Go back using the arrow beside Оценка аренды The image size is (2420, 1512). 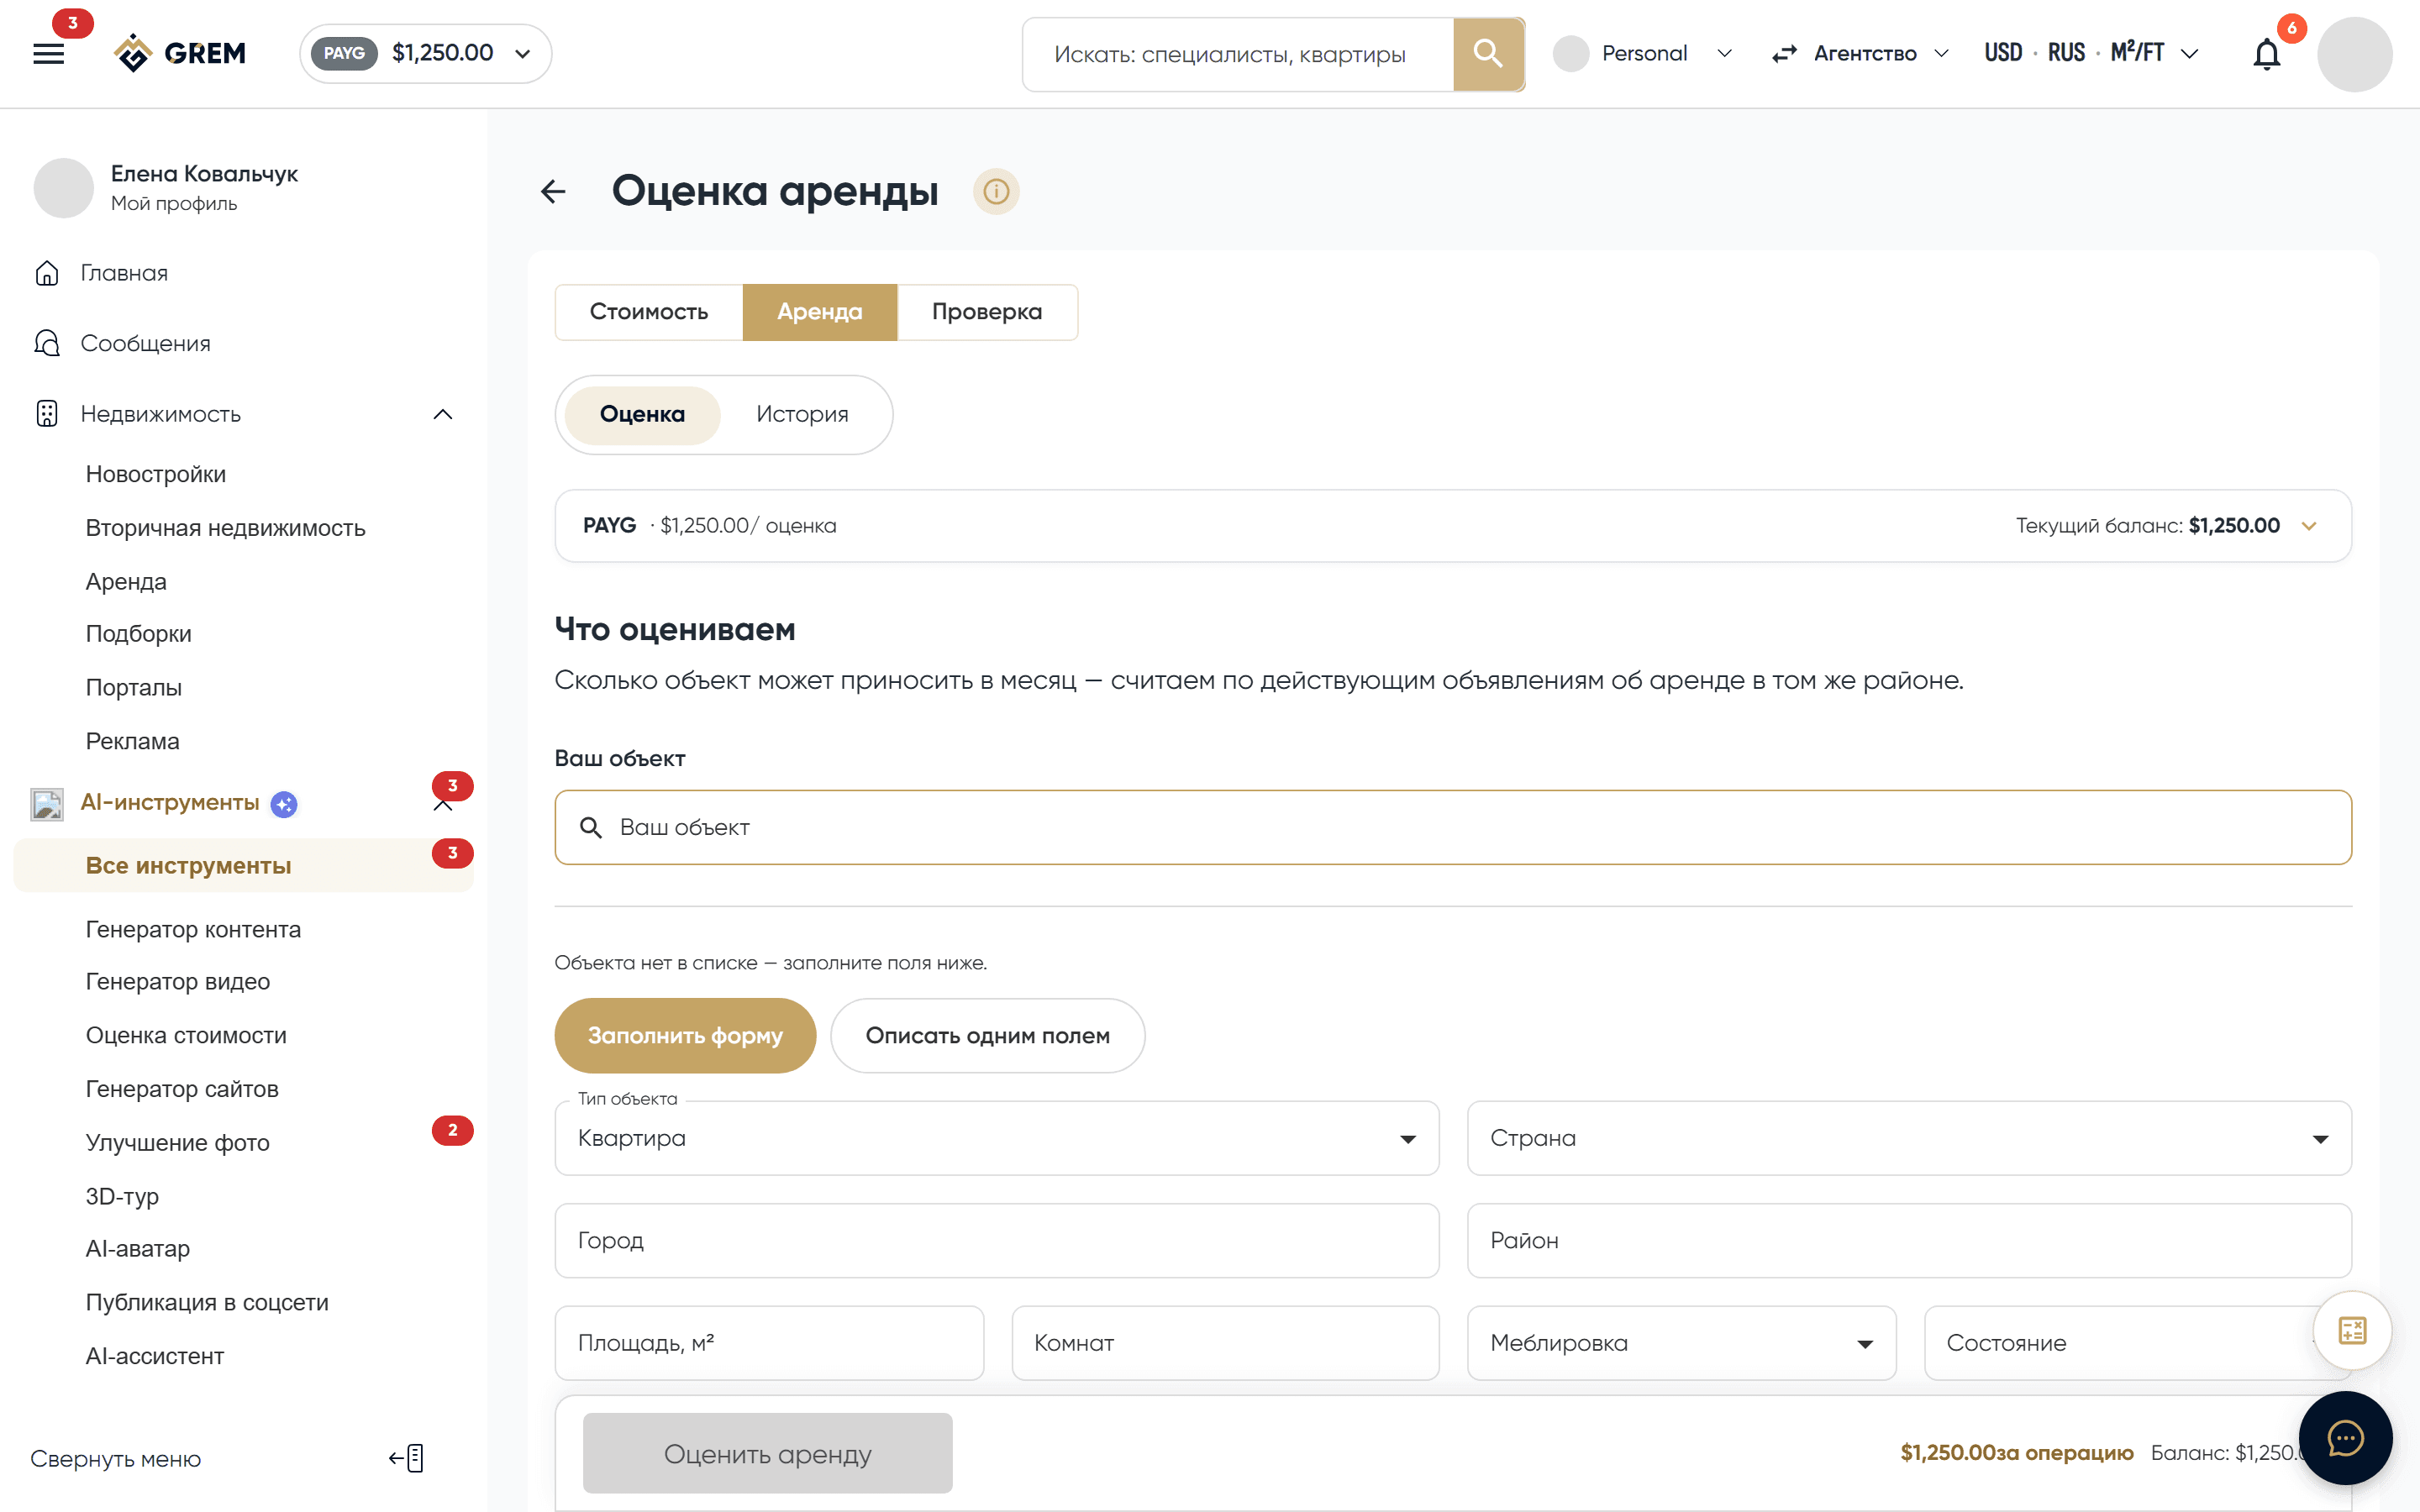(553, 191)
